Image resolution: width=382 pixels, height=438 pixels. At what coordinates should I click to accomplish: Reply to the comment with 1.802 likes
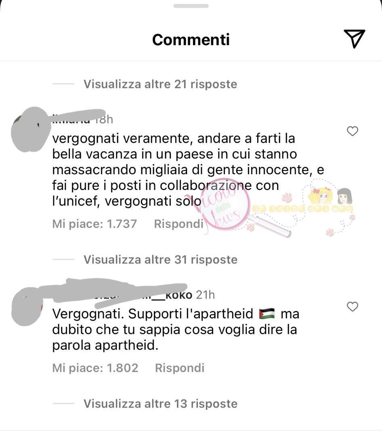pos(180,368)
